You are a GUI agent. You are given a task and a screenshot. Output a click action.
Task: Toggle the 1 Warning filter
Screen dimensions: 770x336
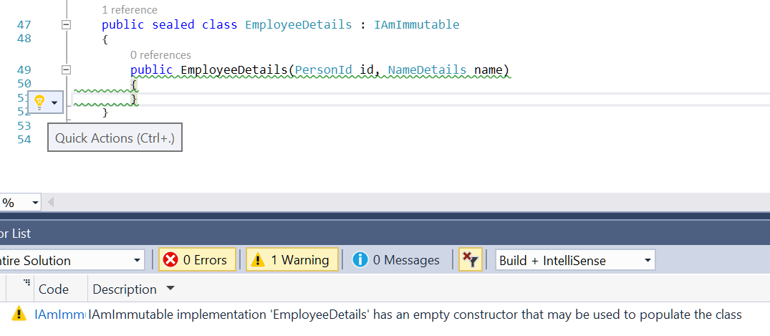click(x=292, y=260)
